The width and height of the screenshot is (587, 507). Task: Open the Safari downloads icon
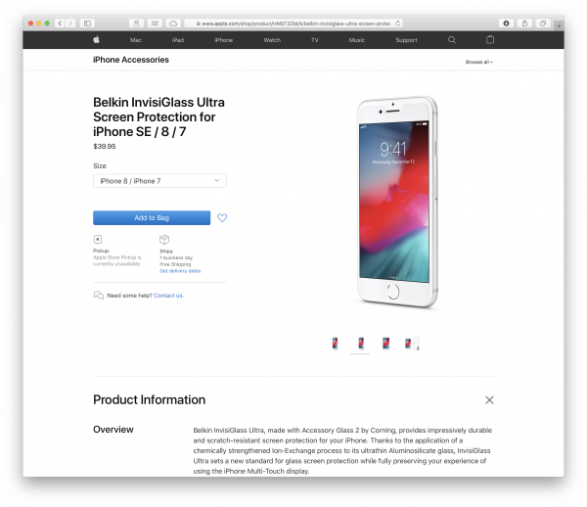click(506, 23)
